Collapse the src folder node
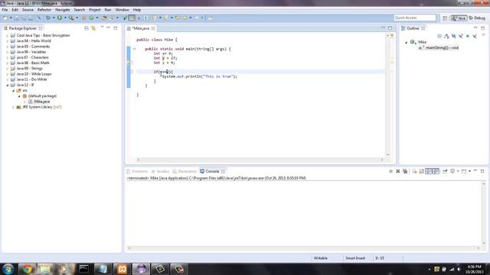 click(14, 90)
